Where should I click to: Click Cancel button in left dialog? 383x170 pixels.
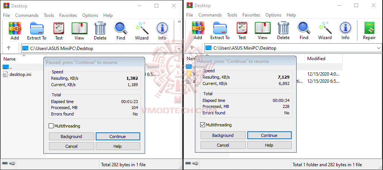point(71,146)
